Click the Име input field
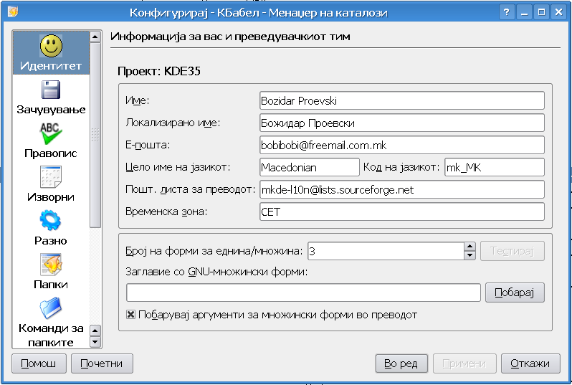 [x=402, y=100]
